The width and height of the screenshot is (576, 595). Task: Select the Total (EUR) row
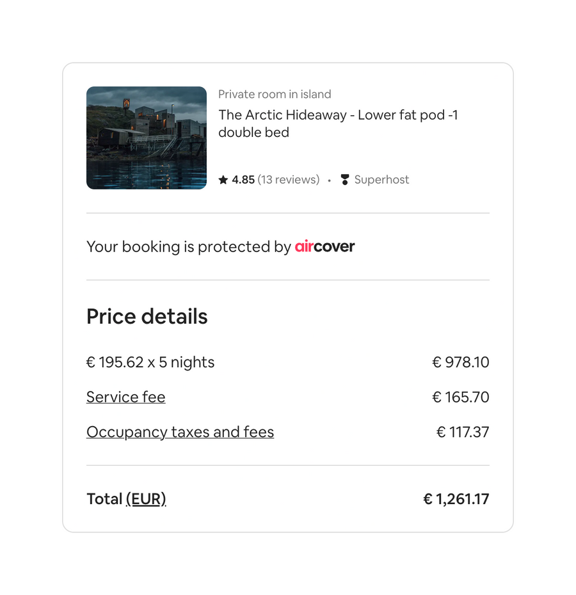(x=125, y=499)
